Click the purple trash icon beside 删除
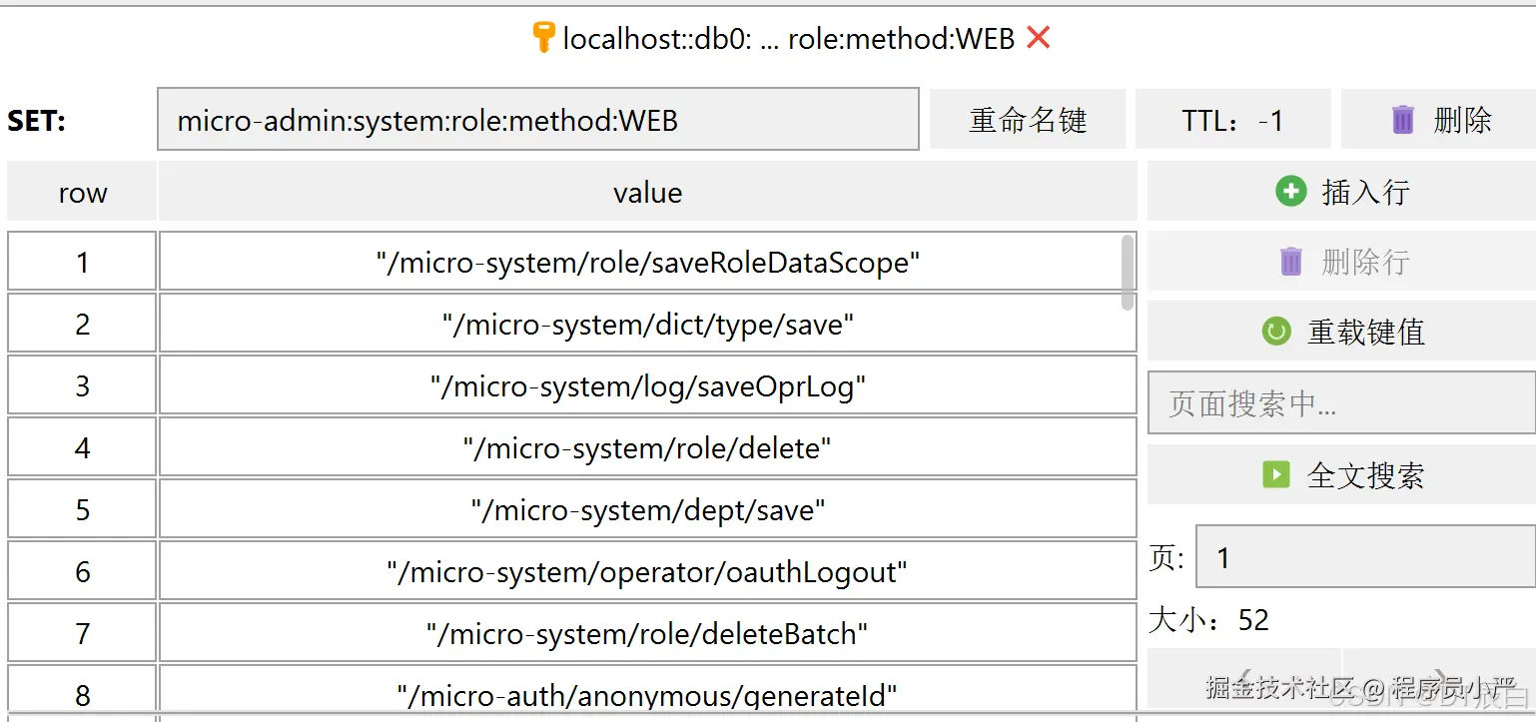Image resolution: width=1536 pixels, height=722 pixels. coord(1402,120)
